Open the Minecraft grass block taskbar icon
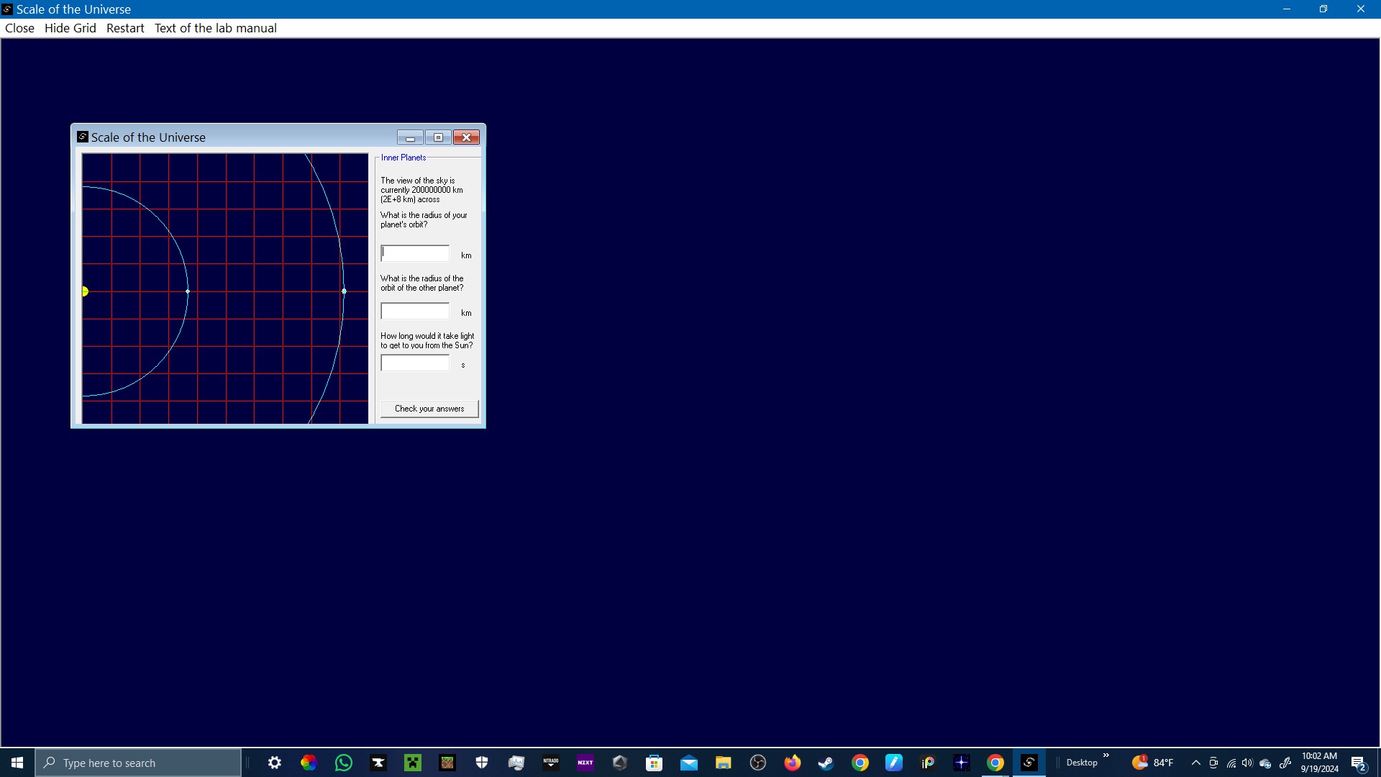The image size is (1381, 777). [447, 763]
